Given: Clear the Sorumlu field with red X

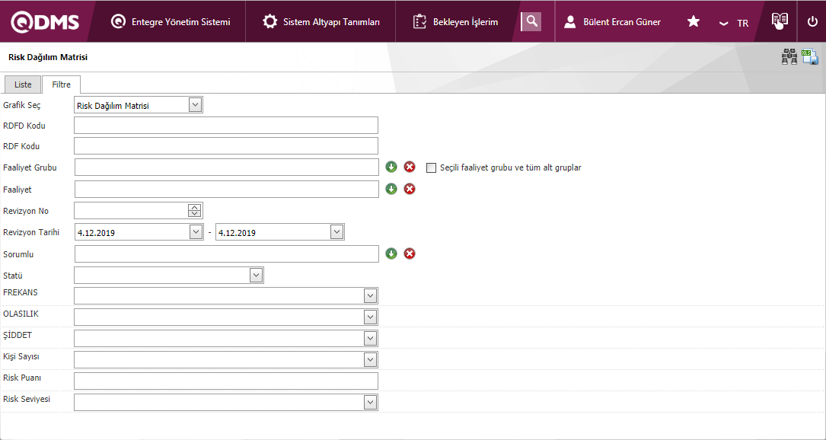Looking at the screenshot, I should click(x=410, y=253).
